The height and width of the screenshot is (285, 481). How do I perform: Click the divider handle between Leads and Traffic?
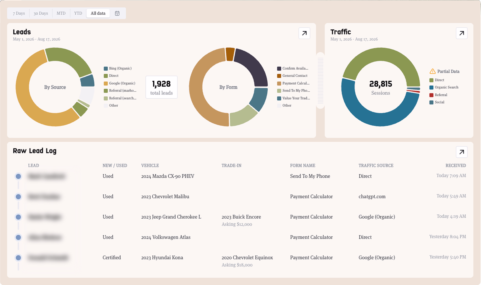pos(320,81)
